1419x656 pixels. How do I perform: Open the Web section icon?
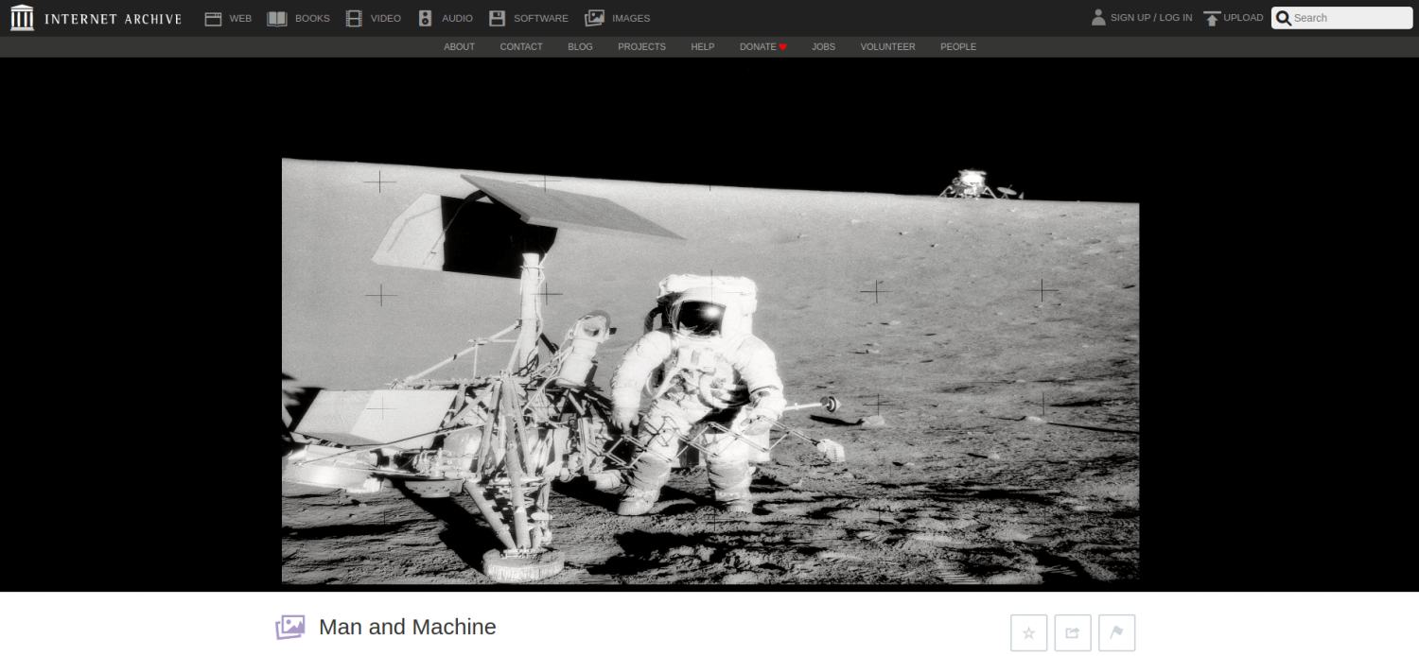click(213, 18)
